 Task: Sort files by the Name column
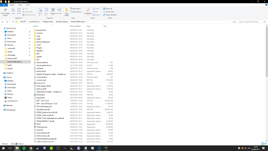pyautogui.click(x=36, y=26)
